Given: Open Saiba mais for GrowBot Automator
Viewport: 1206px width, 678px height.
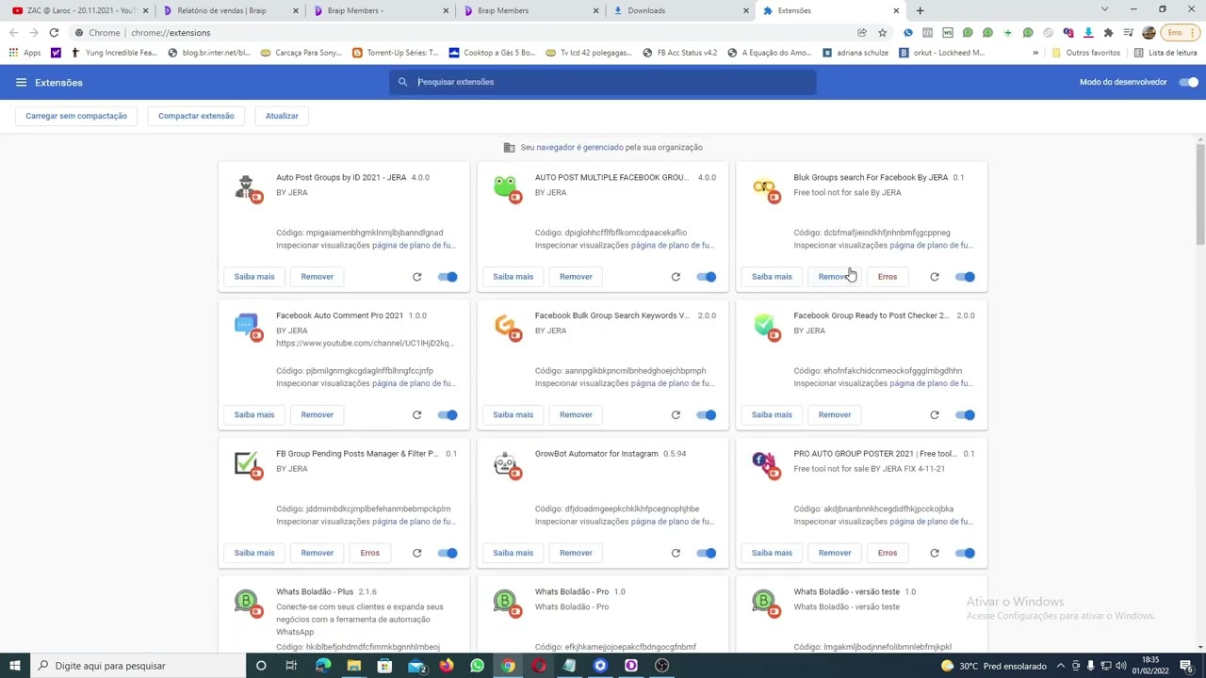Looking at the screenshot, I should click(513, 553).
